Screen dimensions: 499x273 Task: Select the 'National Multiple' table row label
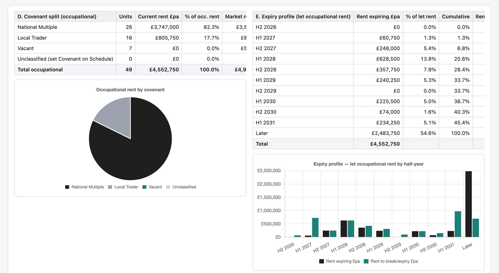(x=37, y=27)
